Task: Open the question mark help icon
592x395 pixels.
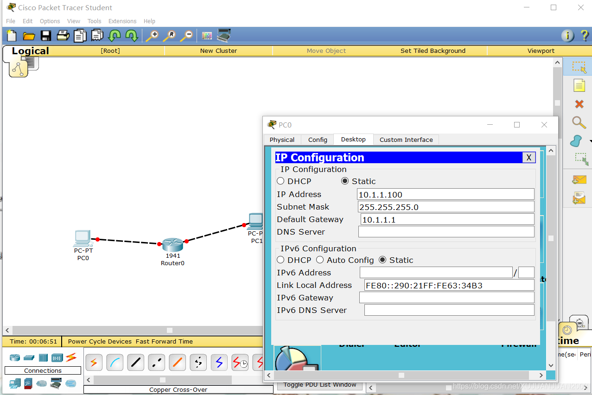Action: pyautogui.click(x=584, y=36)
